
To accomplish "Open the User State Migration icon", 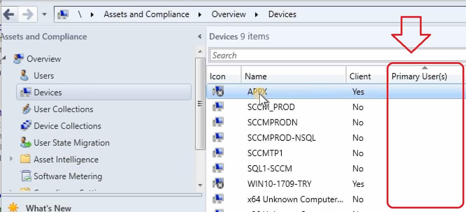I will click(26, 142).
